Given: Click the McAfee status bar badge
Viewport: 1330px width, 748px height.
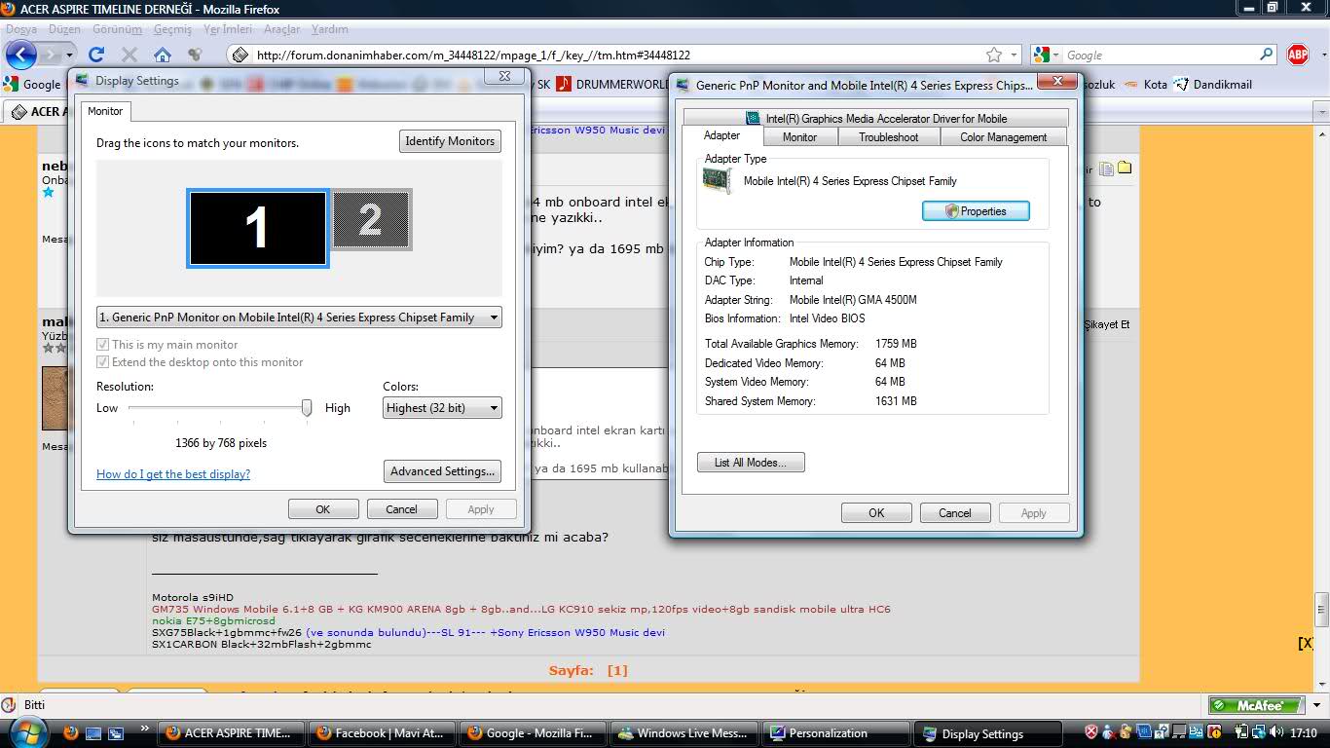Looking at the screenshot, I should [x=1258, y=705].
